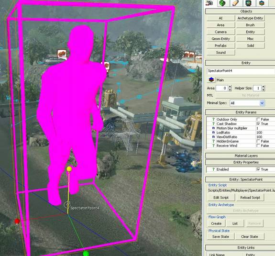
Task: Click the SpectatorPoint4 viewport label
Action: coord(85,208)
